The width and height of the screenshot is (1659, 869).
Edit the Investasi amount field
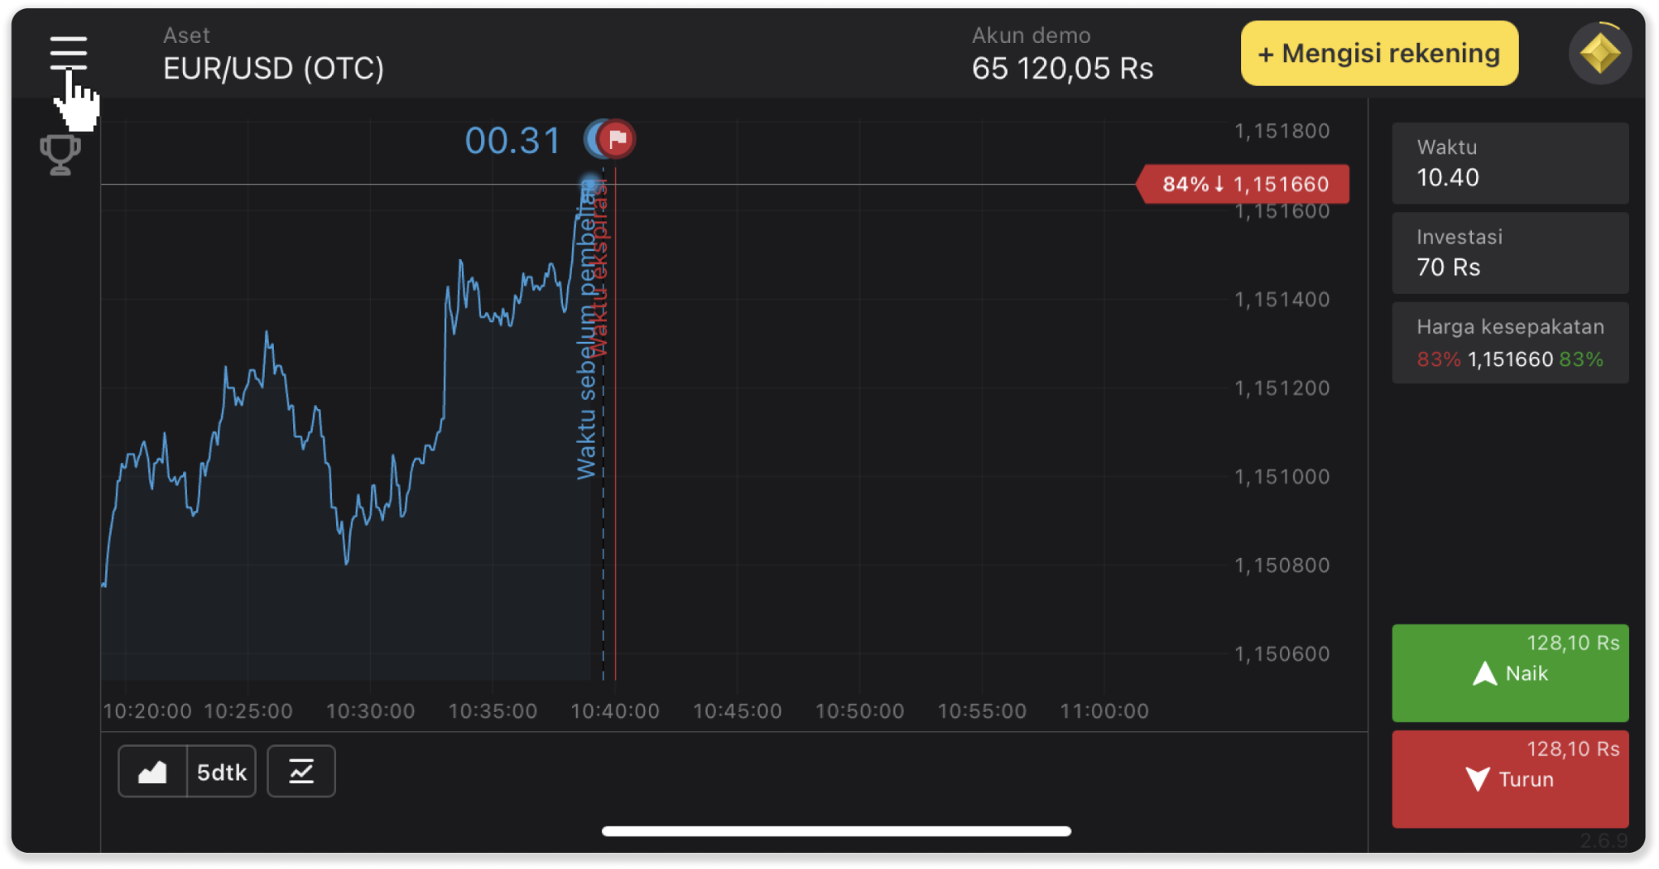(x=1509, y=253)
